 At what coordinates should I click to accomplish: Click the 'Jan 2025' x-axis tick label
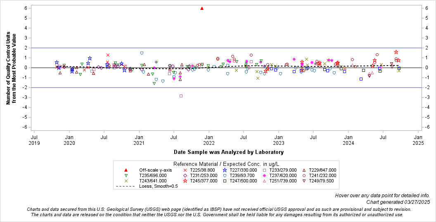pos(418,140)
